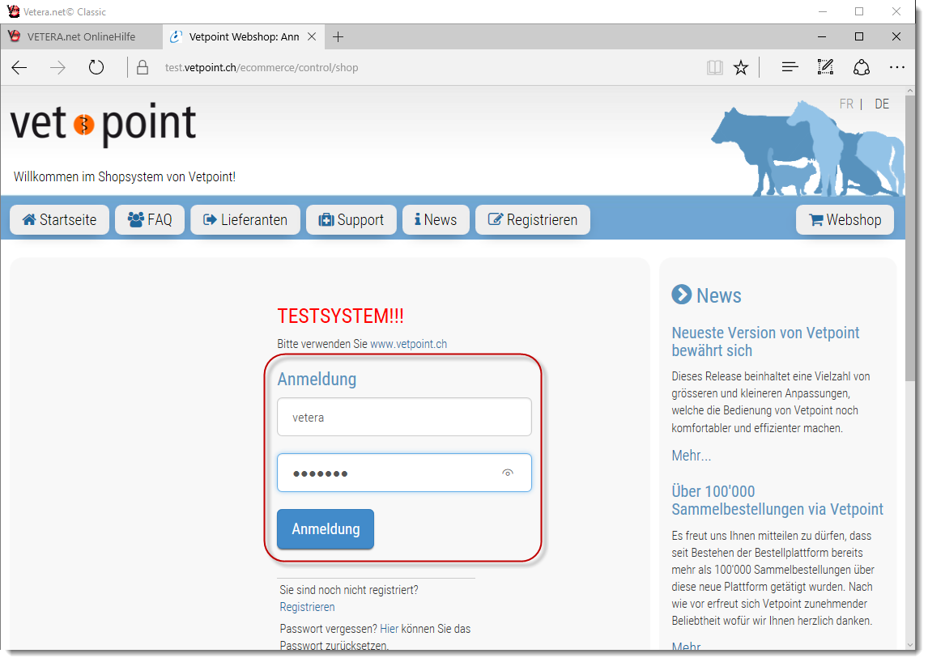Image resolution: width=928 pixels, height=662 pixels.
Task: Click the vetpoint logo
Action: click(x=104, y=125)
